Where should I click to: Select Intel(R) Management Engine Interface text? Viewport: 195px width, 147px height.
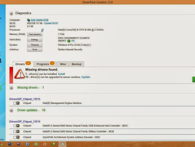coord(62,103)
